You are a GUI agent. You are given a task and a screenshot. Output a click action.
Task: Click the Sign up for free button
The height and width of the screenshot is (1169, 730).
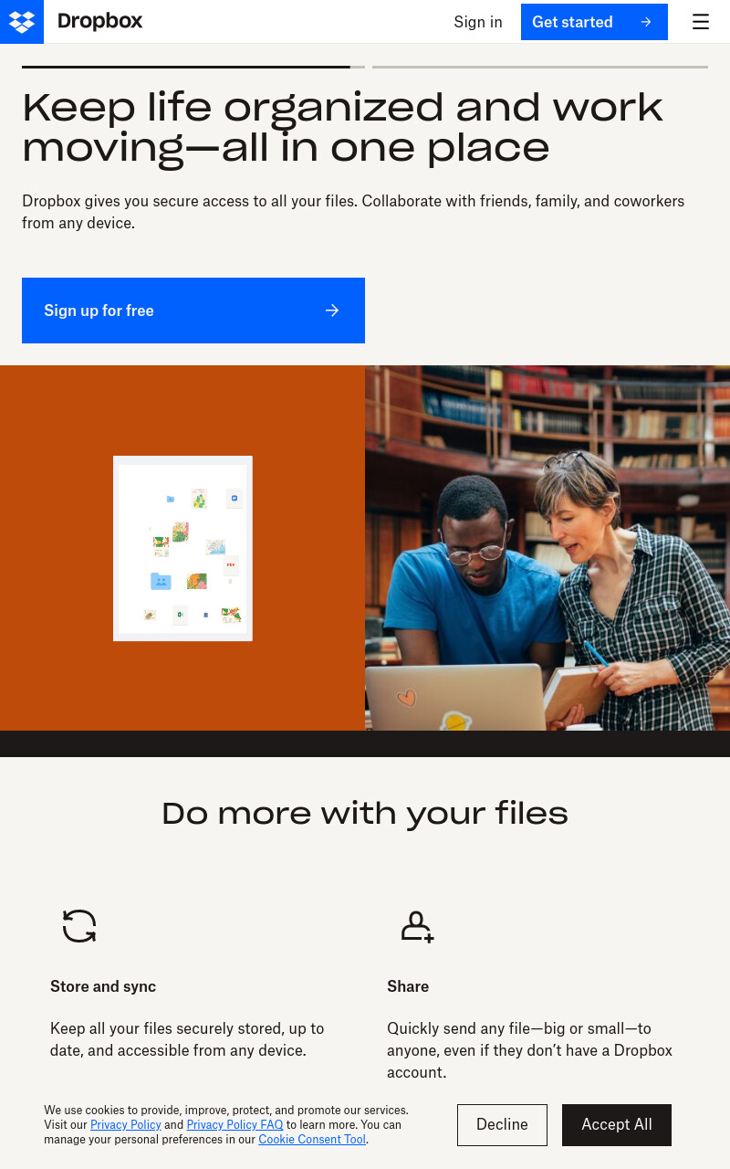pyautogui.click(x=193, y=311)
